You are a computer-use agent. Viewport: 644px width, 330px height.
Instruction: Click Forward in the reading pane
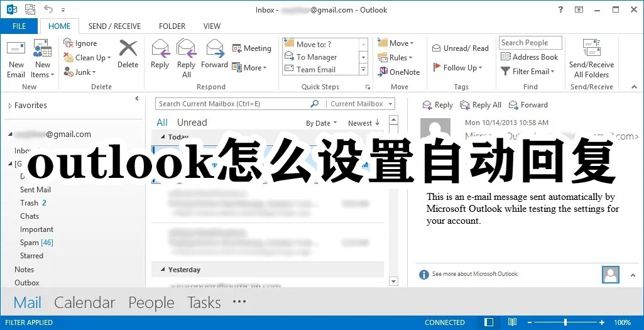click(x=528, y=105)
